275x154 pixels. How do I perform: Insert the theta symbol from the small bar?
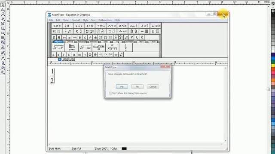click(59, 37)
